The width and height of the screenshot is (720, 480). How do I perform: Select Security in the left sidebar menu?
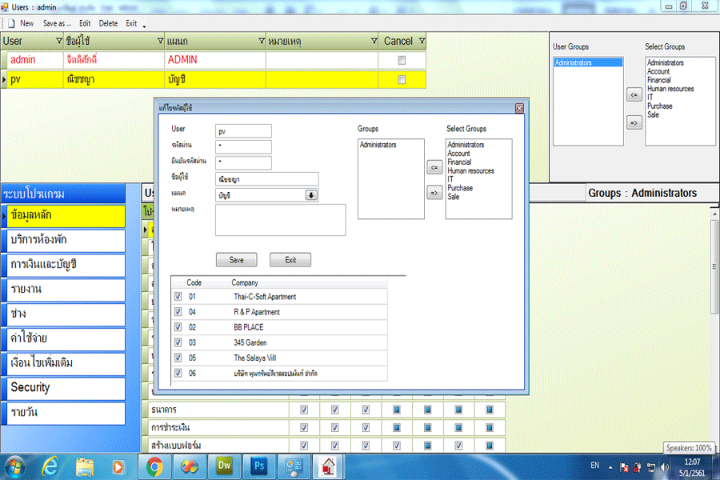(x=63, y=388)
